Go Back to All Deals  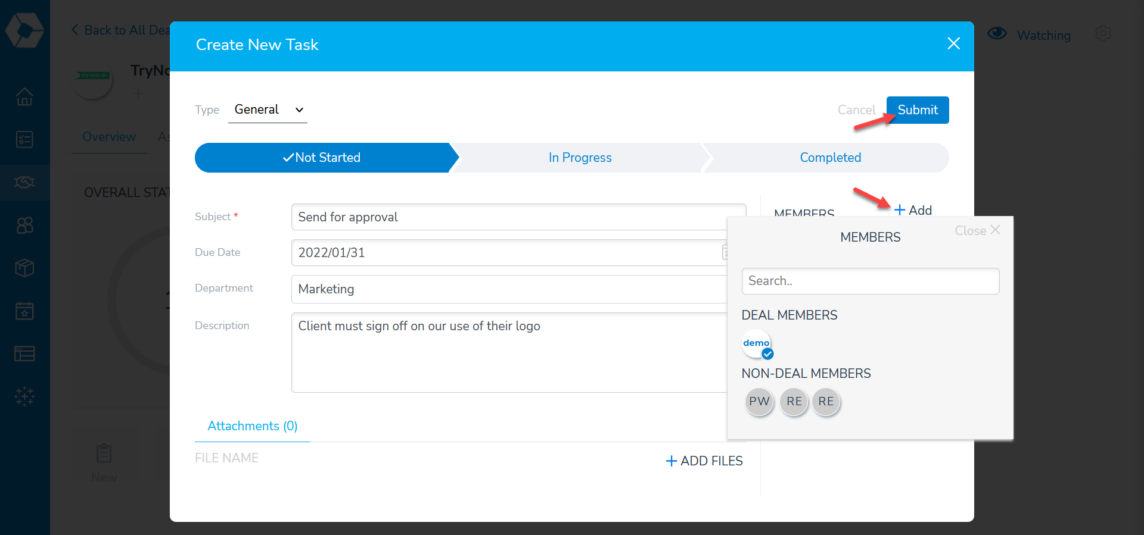[121, 30]
